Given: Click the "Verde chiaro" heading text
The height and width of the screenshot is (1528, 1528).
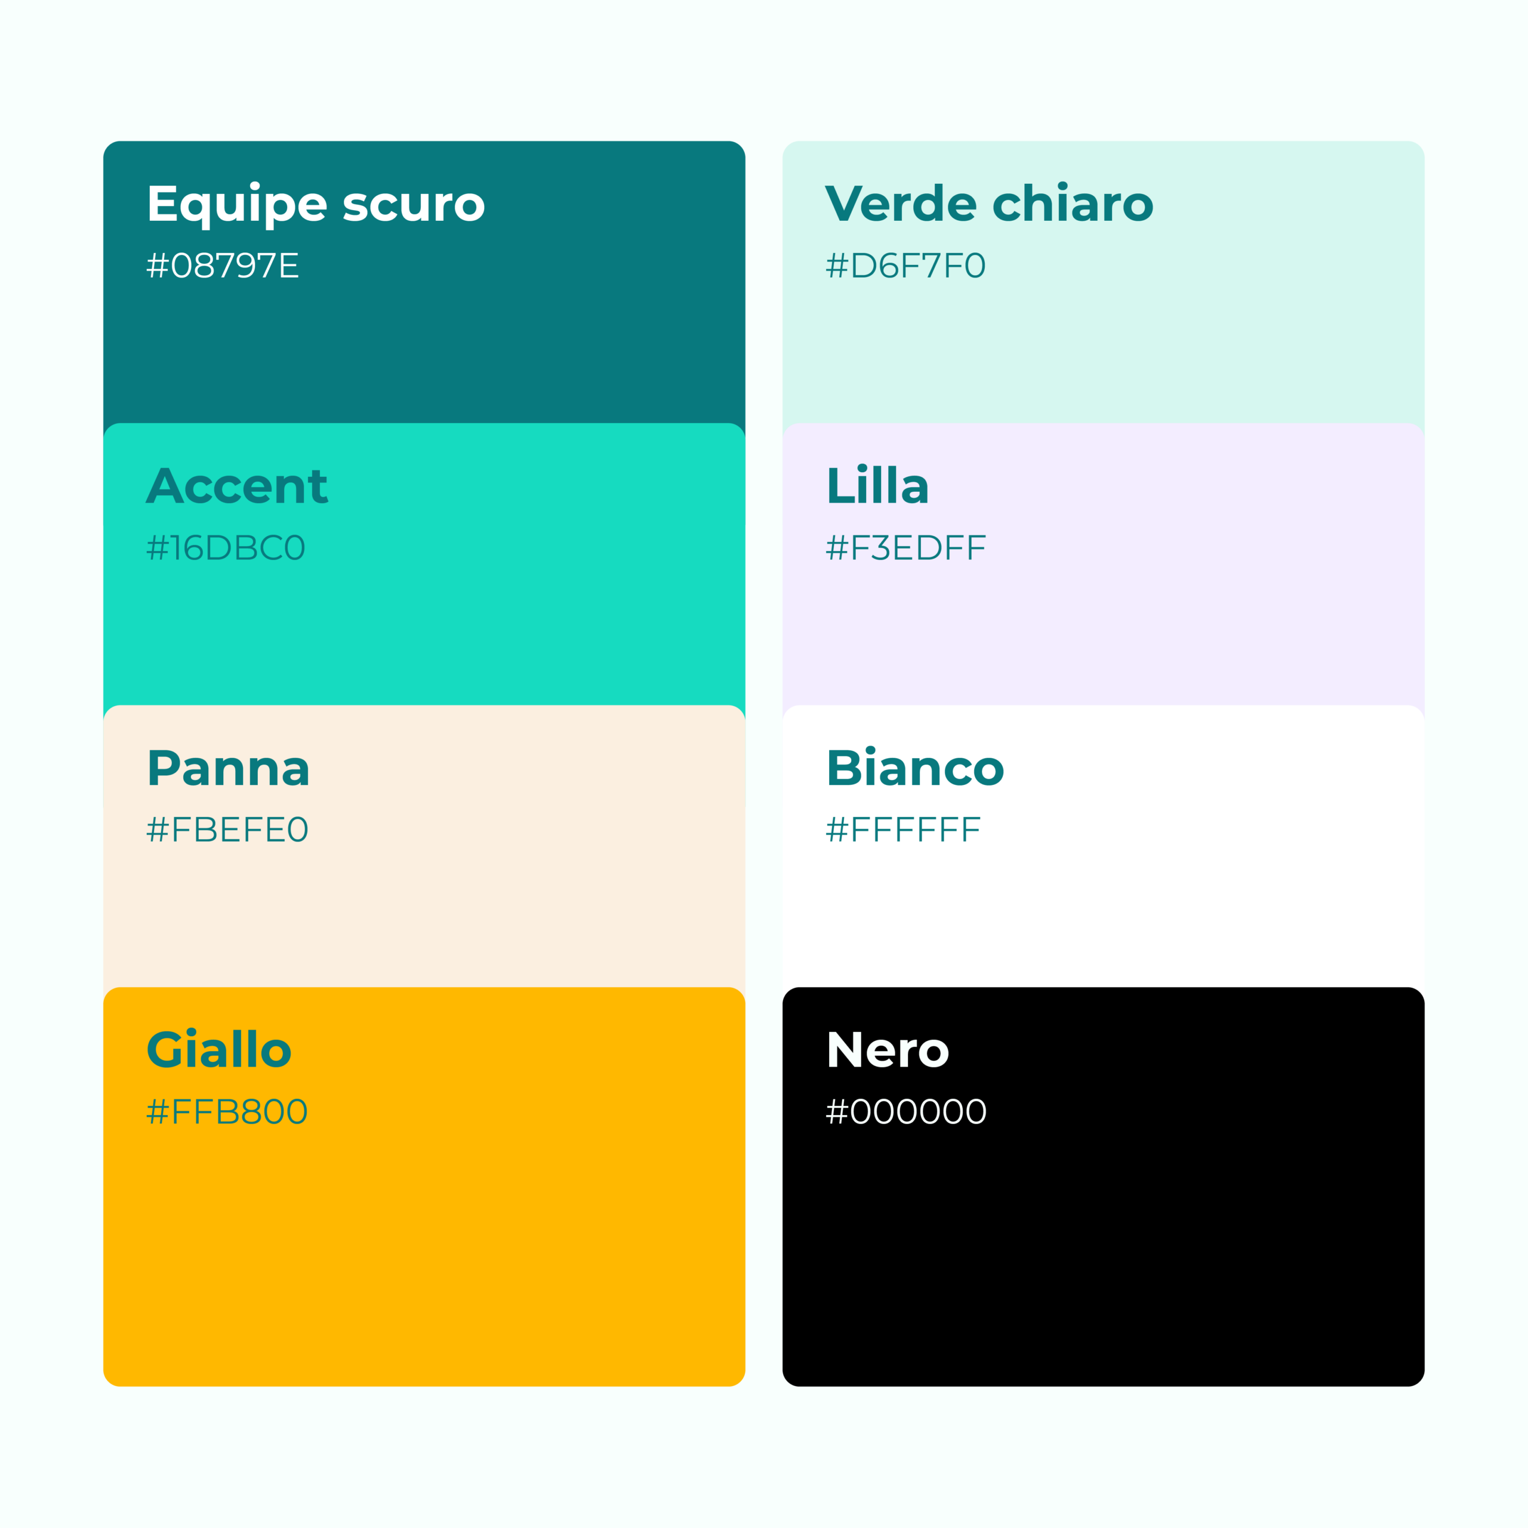Looking at the screenshot, I should pyautogui.click(x=988, y=204).
